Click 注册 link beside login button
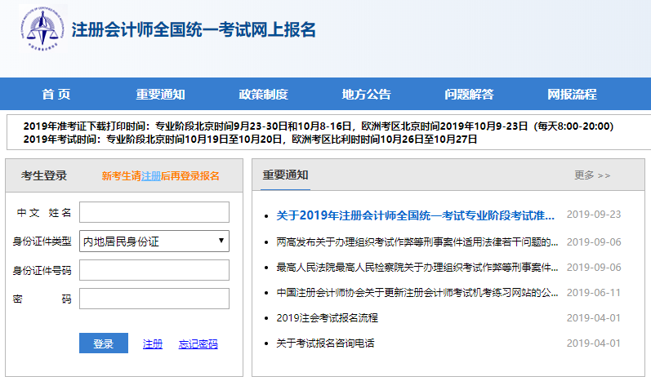Screen dimensions: 651x381 tap(153, 344)
